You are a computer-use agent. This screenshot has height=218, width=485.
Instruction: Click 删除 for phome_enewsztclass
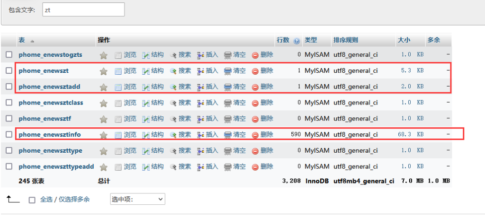(267, 103)
